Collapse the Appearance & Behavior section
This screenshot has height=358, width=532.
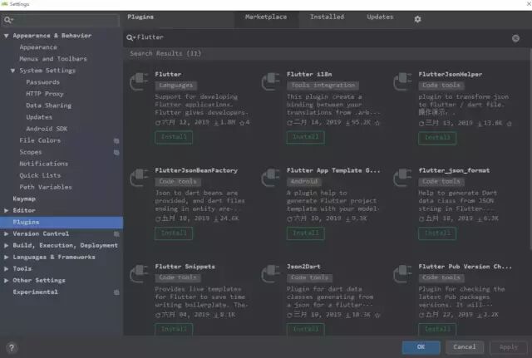click(6, 35)
